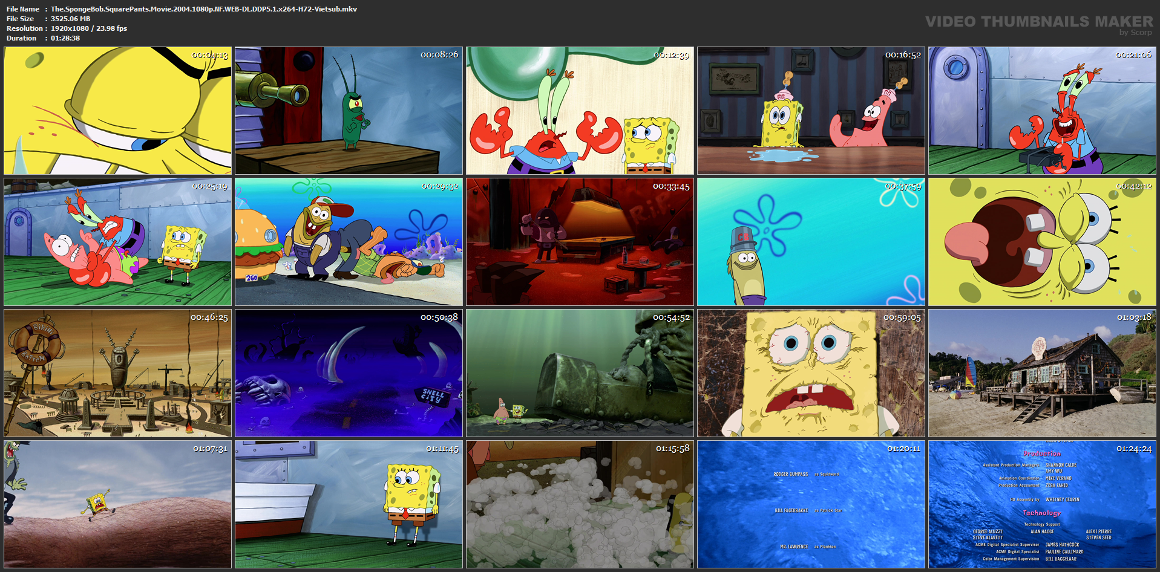Screen dimensions: 1160x572
Task: Click the File Size label
Action: (x=21, y=19)
